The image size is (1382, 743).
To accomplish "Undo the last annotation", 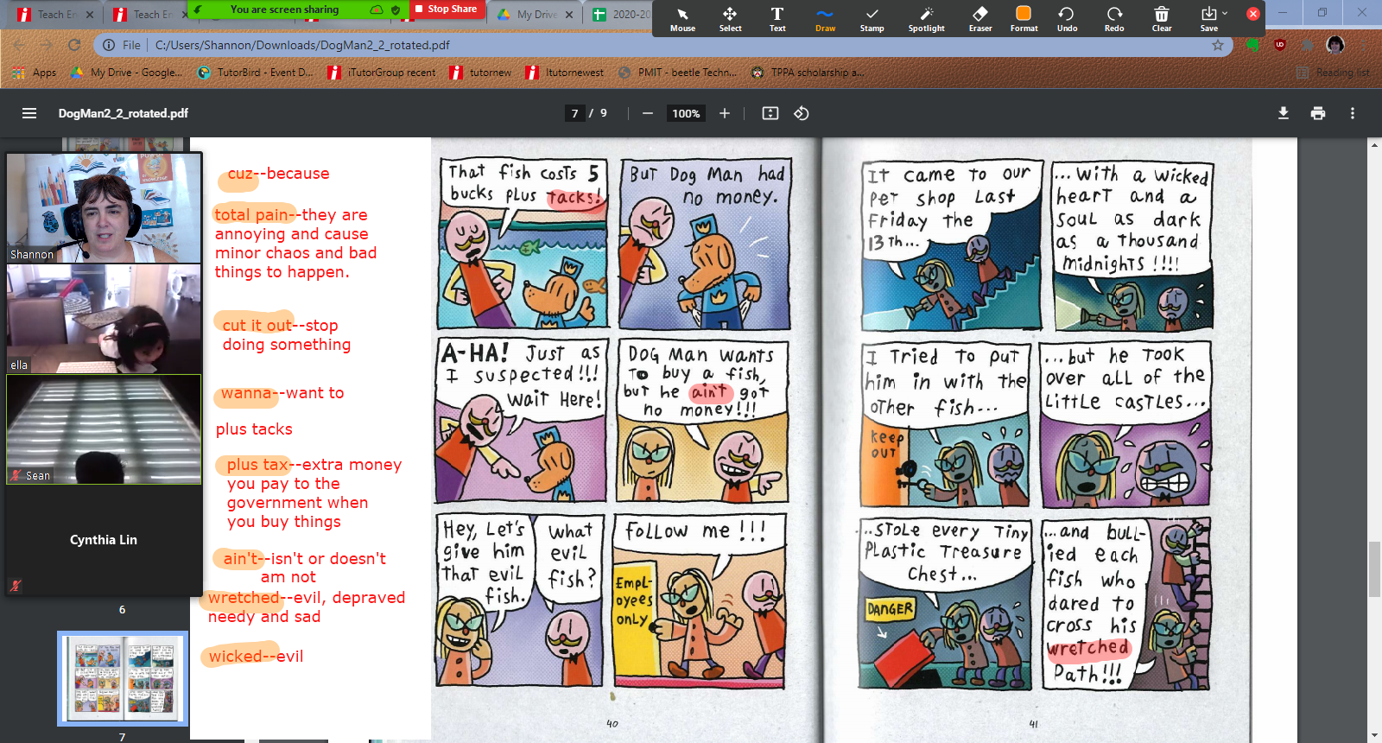I will [1067, 19].
